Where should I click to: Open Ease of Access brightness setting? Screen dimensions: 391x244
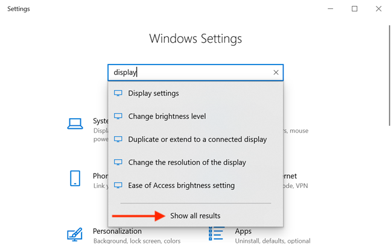click(195, 186)
